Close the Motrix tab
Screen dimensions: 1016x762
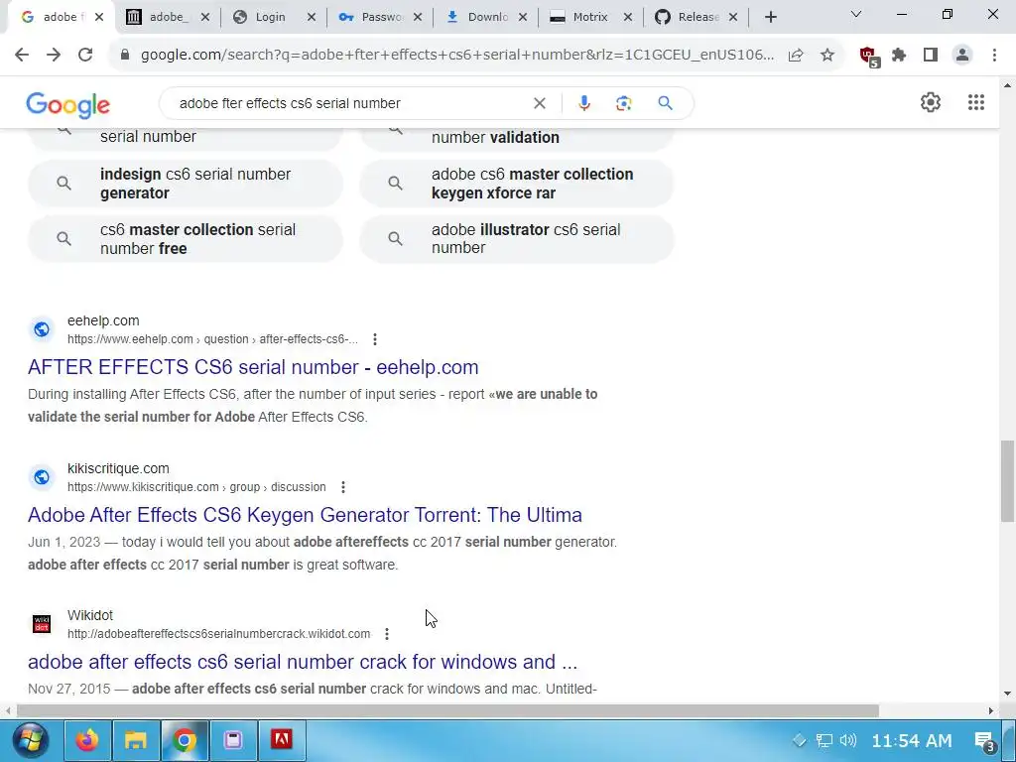pyautogui.click(x=627, y=18)
